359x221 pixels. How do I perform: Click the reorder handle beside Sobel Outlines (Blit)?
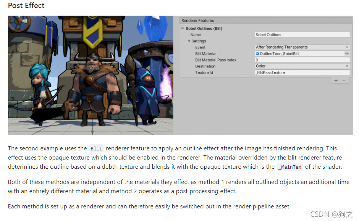tap(182, 28)
